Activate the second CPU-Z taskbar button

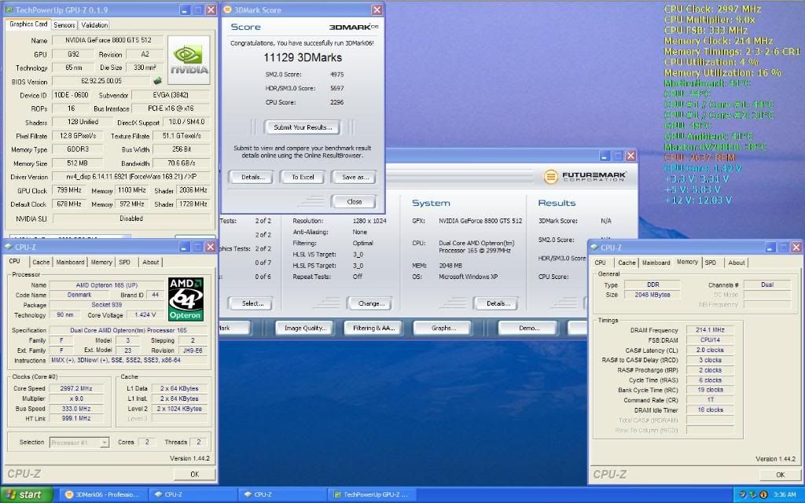pyautogui.click(x=282, y=495)
